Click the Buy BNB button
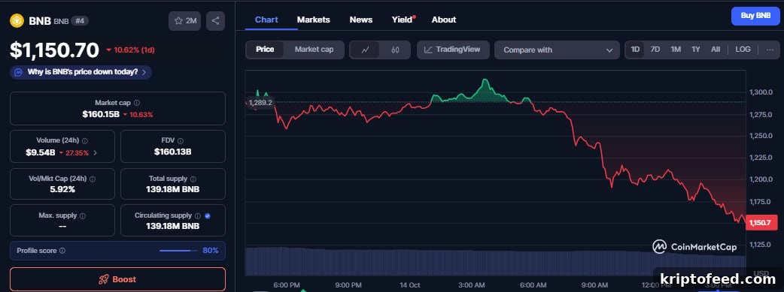Viewport: 784px width, 292px height. [755, 16]
